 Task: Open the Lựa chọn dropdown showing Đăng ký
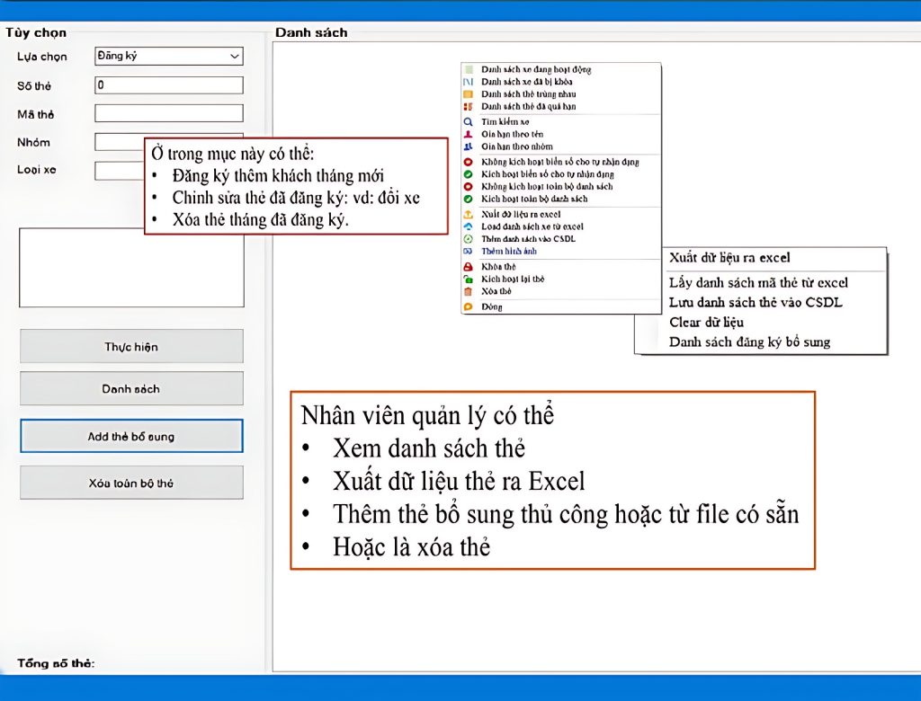[x=168, y=57]
